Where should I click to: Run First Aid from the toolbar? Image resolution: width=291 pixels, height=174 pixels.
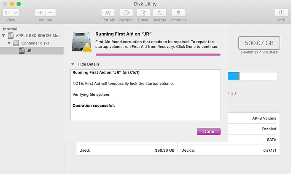click(x=108, y=13)
